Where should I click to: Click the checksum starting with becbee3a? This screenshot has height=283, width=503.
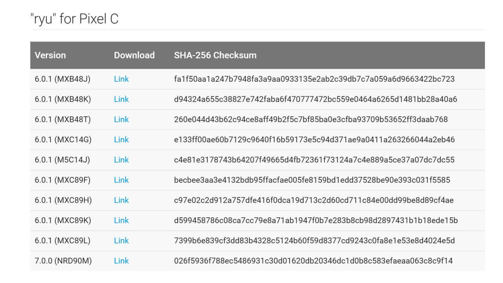(312, 180)
